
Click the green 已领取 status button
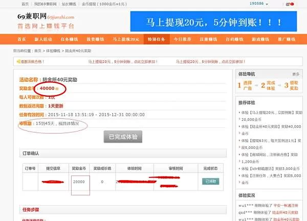[210, 181]
